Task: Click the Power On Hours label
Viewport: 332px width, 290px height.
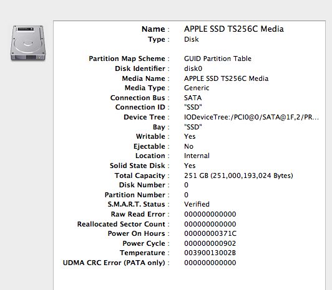Action: tap(136, 233)
